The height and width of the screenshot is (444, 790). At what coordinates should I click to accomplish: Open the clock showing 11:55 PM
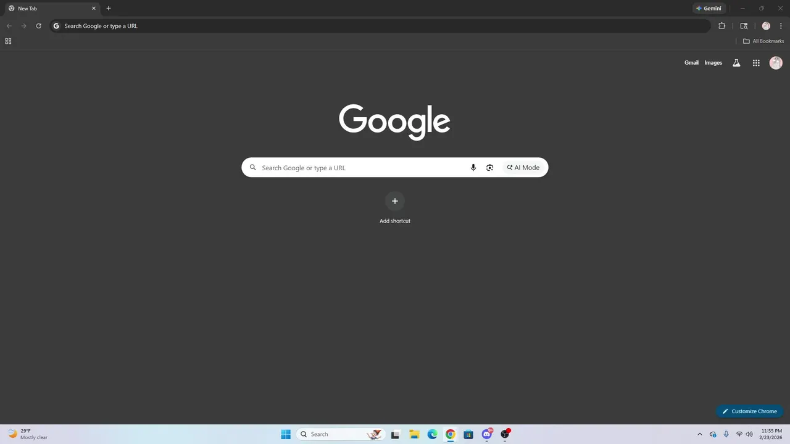(x=771, y=434)
